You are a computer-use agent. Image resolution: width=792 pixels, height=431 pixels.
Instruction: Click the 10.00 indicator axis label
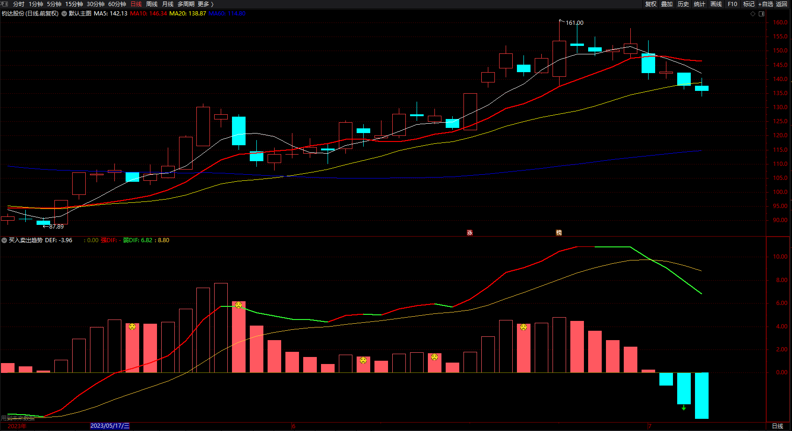point(780,257)
